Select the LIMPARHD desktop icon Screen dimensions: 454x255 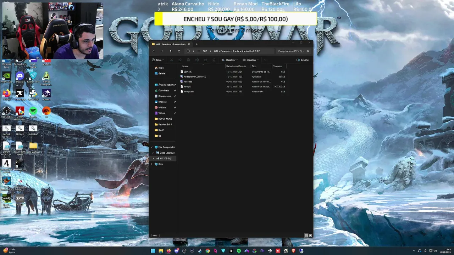[x=33, y=130]
